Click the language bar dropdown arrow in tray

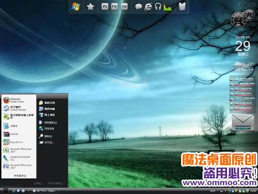coord(218,191)
